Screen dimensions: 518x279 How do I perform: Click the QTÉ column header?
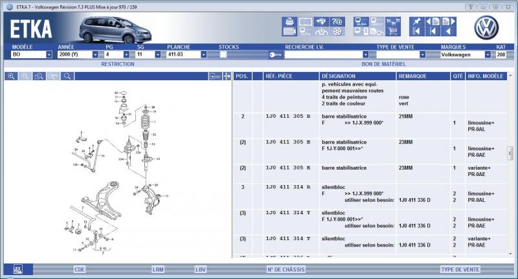coord(458,76)
